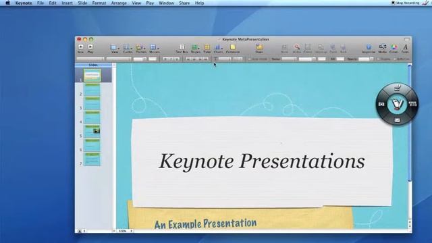Open the View toolbar menu icon
Image resolution: width=432 pixels, height=243 pixels.
[x=114, y=48]
